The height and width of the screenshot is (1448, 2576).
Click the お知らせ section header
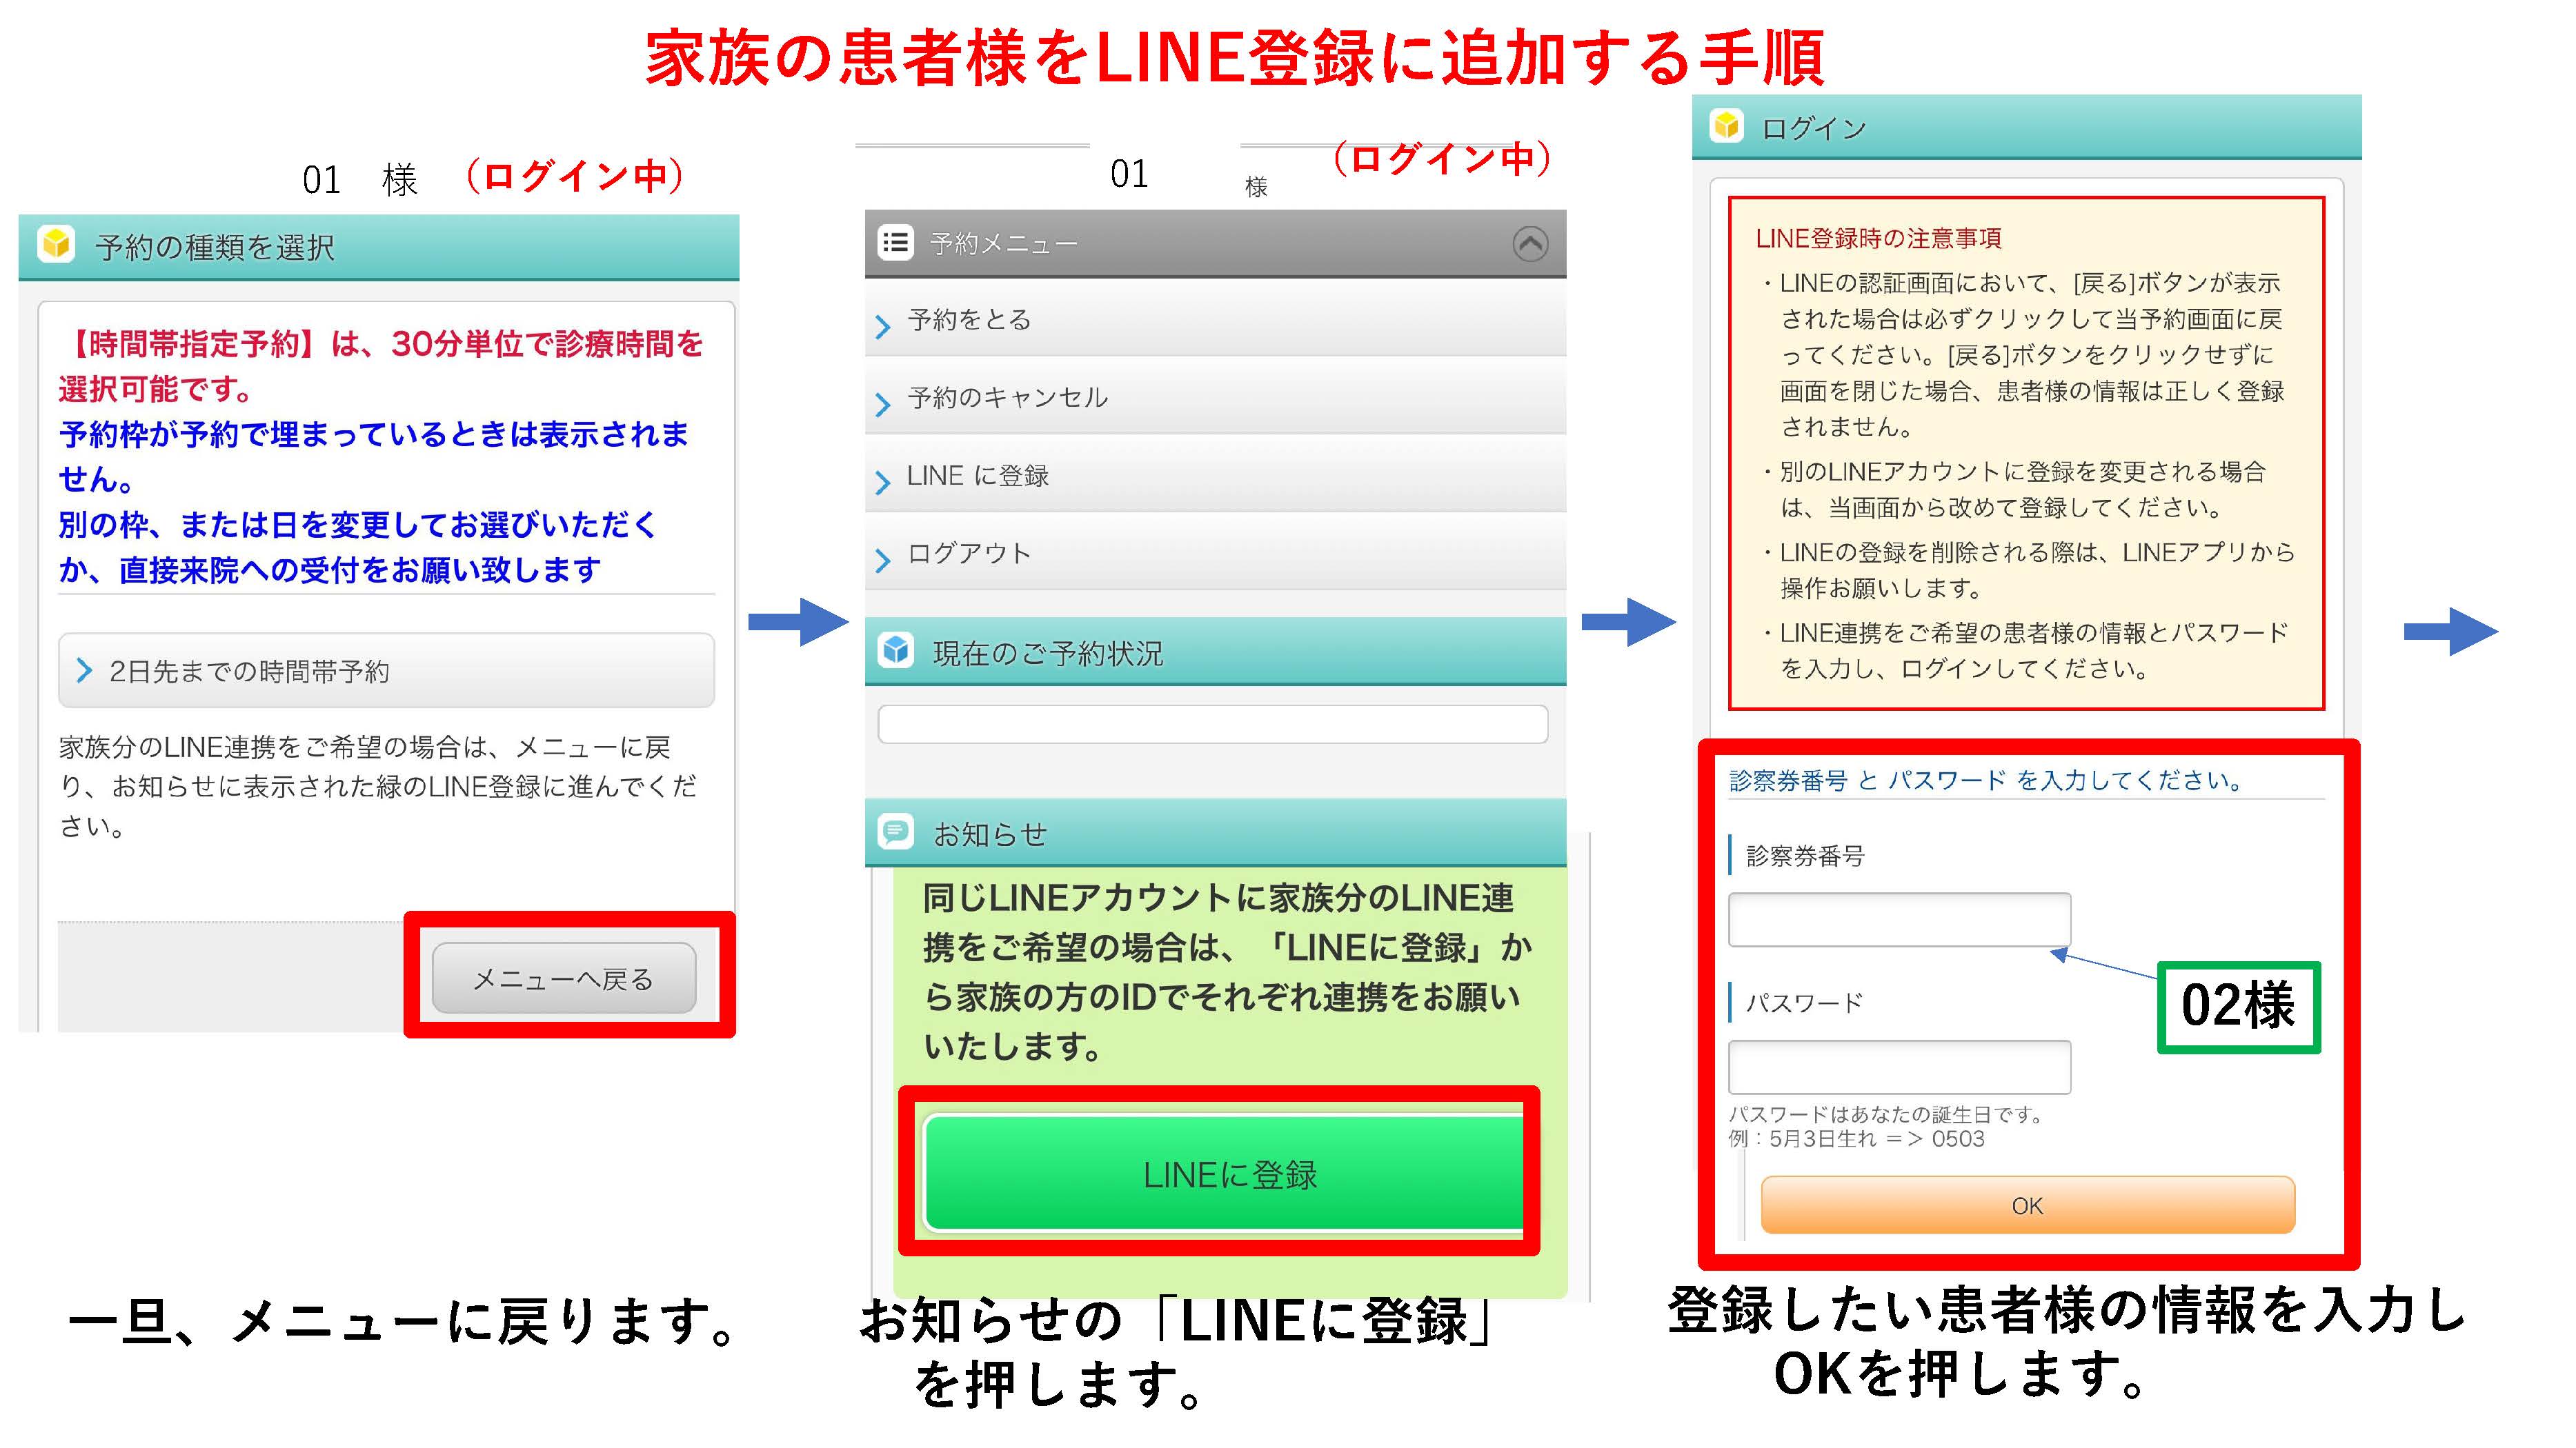click(x=1215, y=832)
